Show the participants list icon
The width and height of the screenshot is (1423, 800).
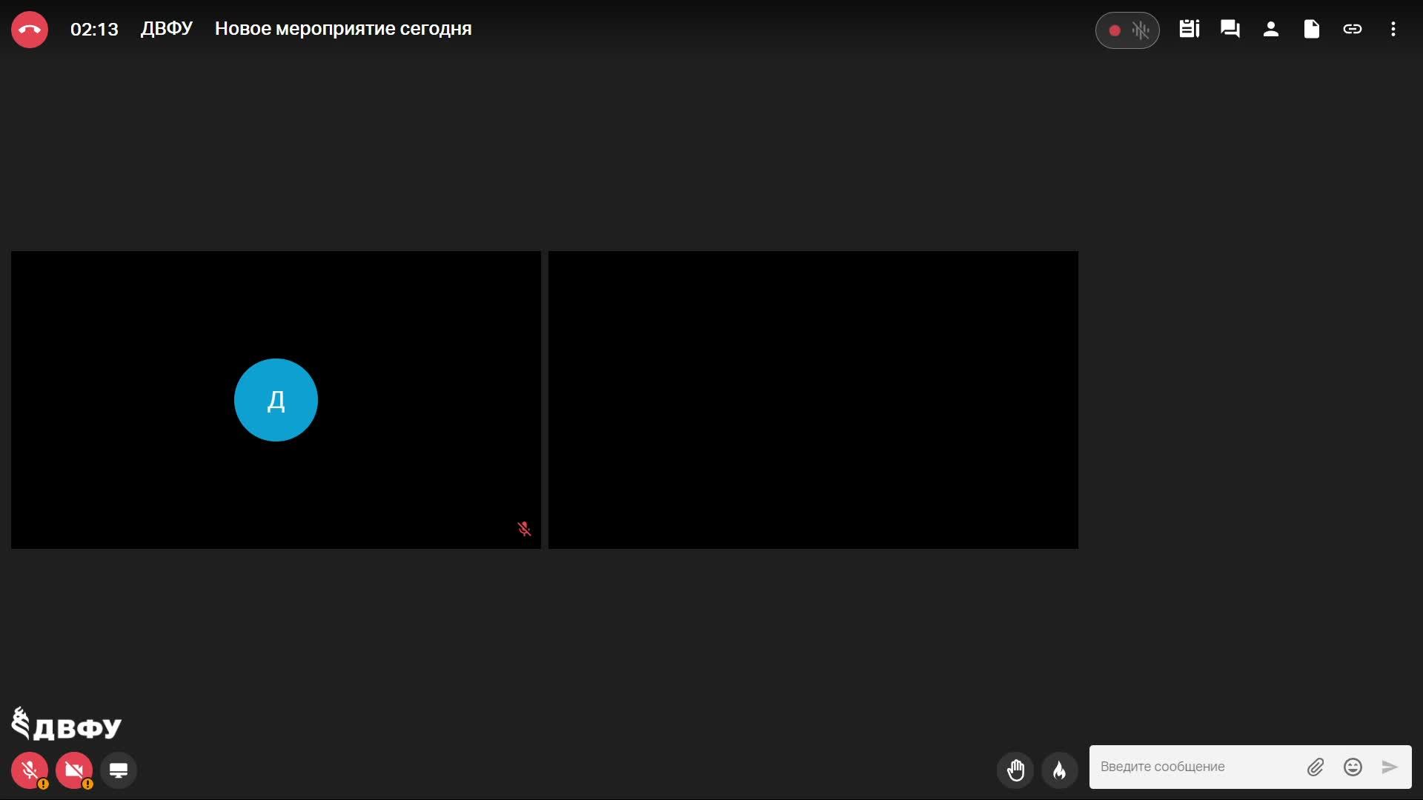coord(1271,29)
